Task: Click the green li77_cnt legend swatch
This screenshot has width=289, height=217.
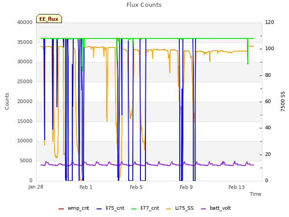Action: pyautogui.click(x=134, y=209)
